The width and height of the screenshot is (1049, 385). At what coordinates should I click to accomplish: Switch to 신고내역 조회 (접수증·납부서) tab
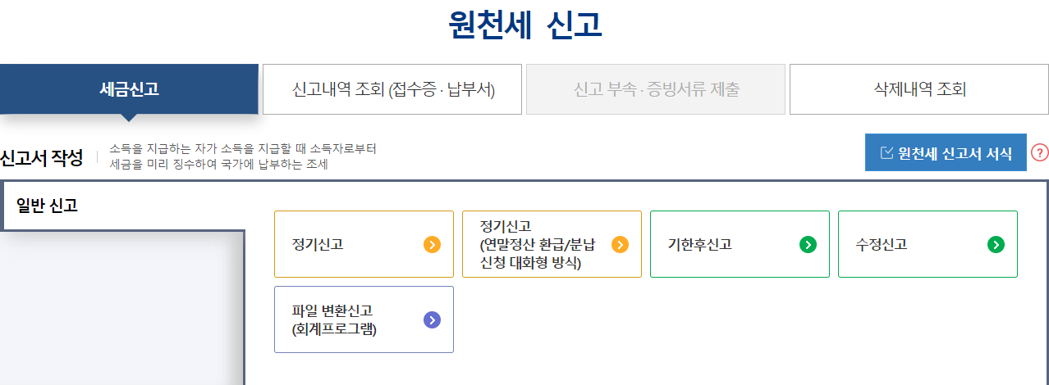point(392,89)
